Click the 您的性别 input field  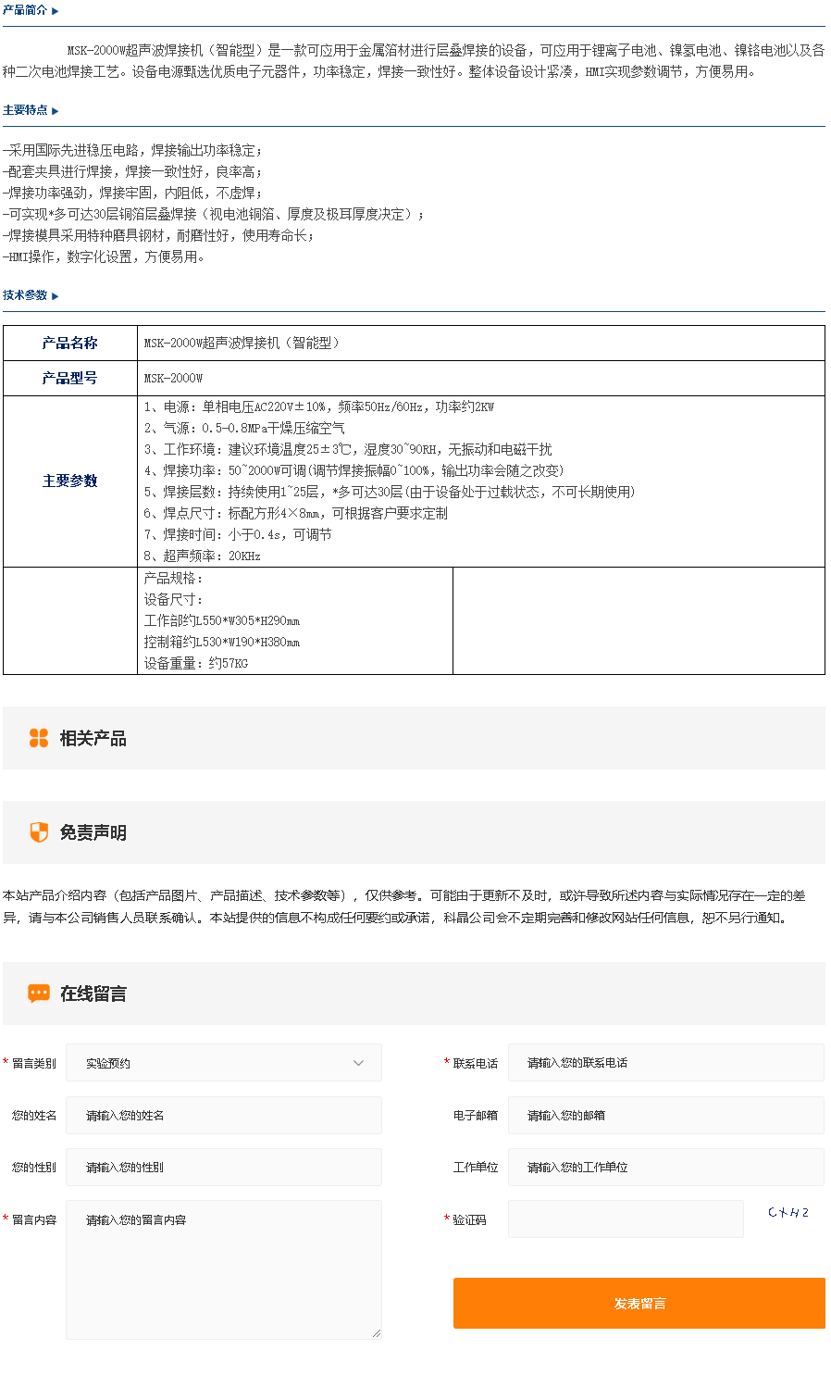(x=223, y=1168)
